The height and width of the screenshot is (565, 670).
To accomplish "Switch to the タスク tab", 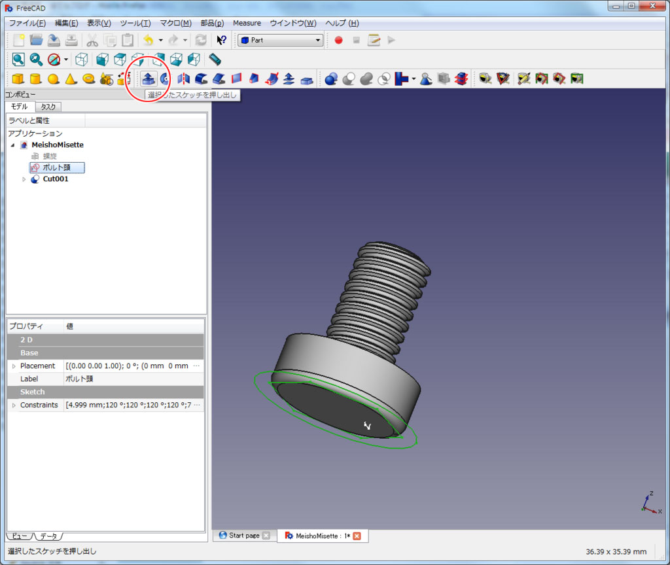I will tap(48, 107).
